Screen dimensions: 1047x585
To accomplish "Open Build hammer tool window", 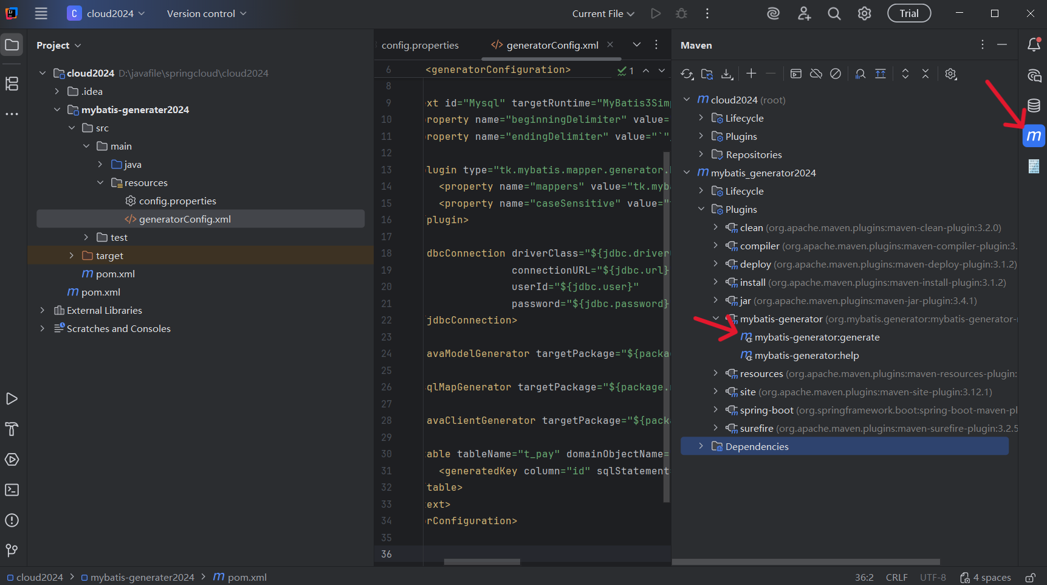I will [12, 429].
